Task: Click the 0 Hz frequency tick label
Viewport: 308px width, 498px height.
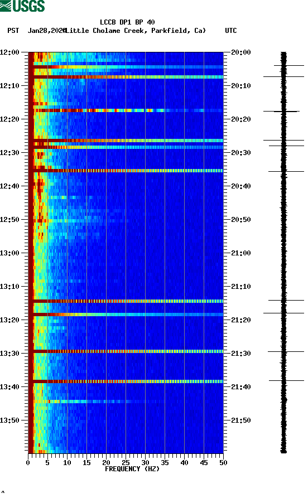Action: point(28,463)
